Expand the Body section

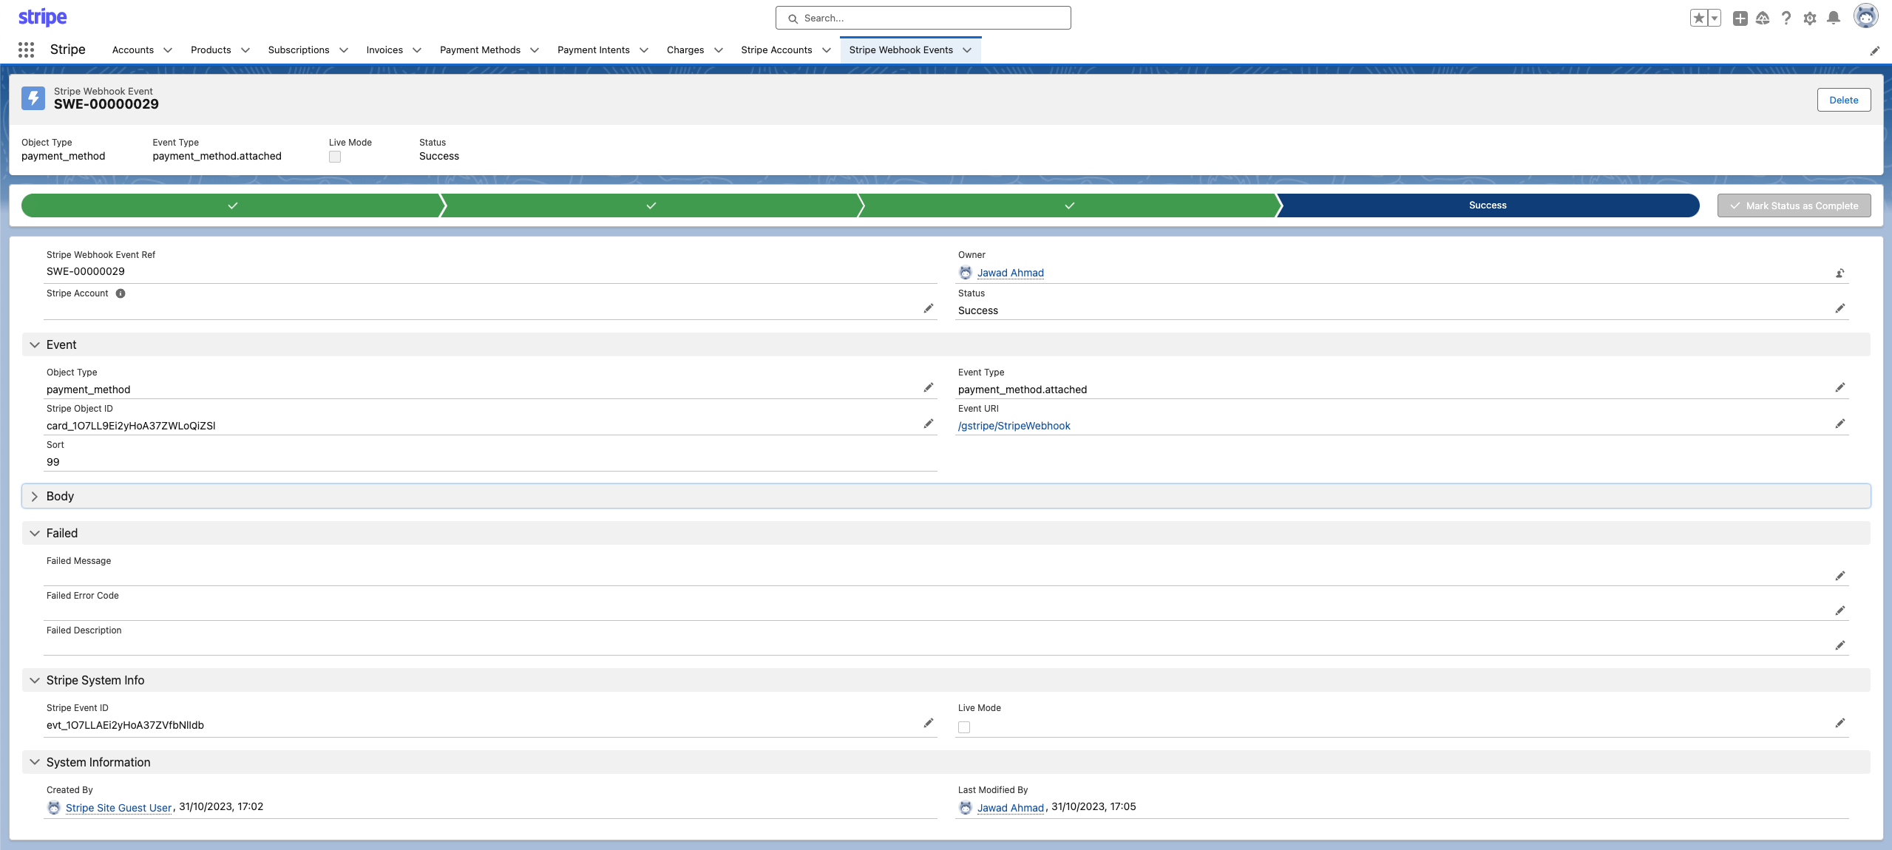coord(35,496)
